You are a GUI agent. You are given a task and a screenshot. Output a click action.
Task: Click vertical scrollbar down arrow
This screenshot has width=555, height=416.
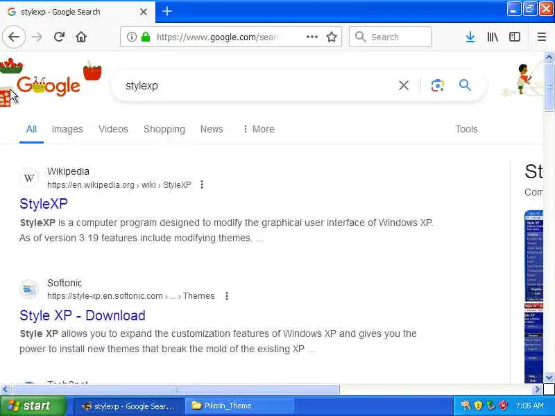tap(549, 378)
